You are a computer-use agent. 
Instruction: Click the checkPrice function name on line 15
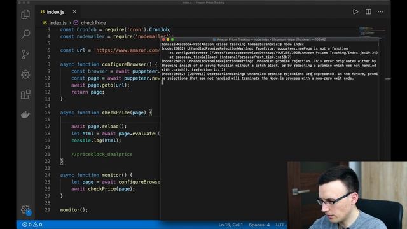coord(116,113)
